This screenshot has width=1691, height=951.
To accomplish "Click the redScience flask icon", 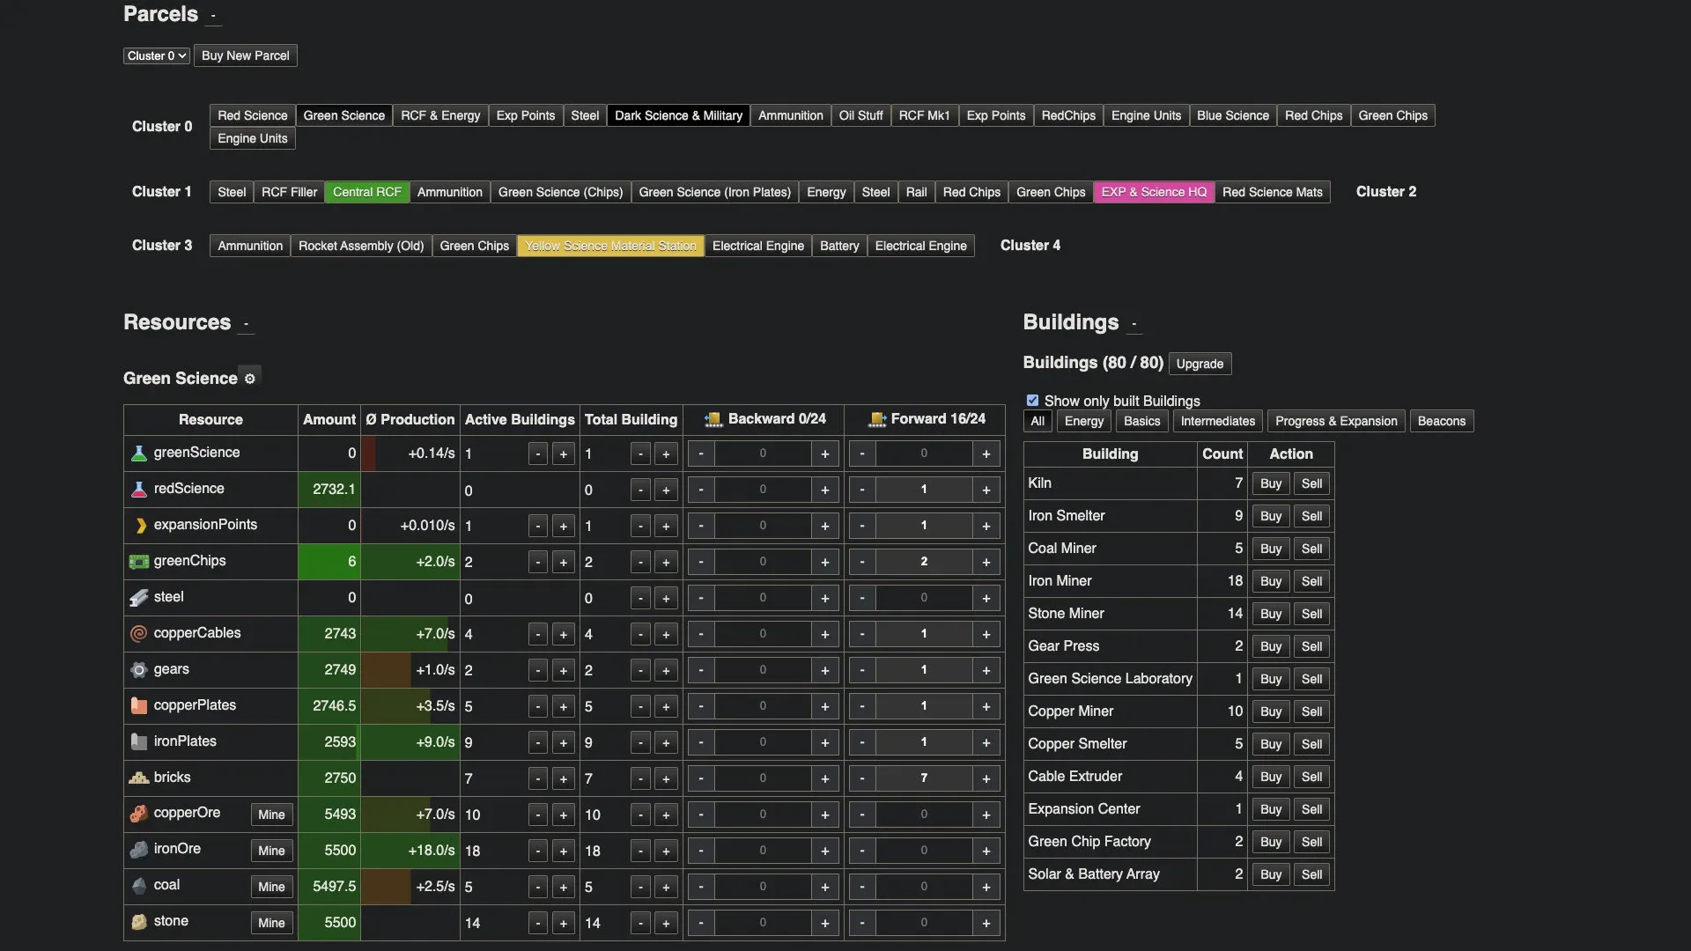I will tap(138, 490).
